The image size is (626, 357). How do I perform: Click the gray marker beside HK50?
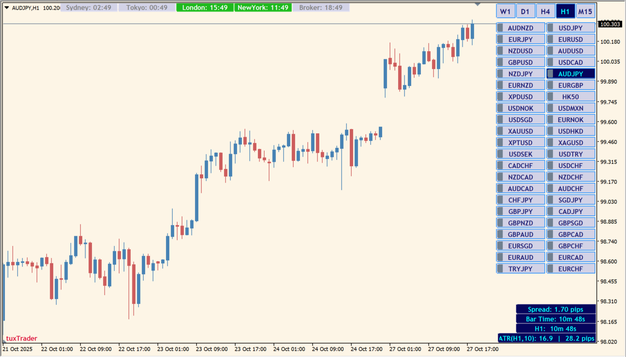551,97
